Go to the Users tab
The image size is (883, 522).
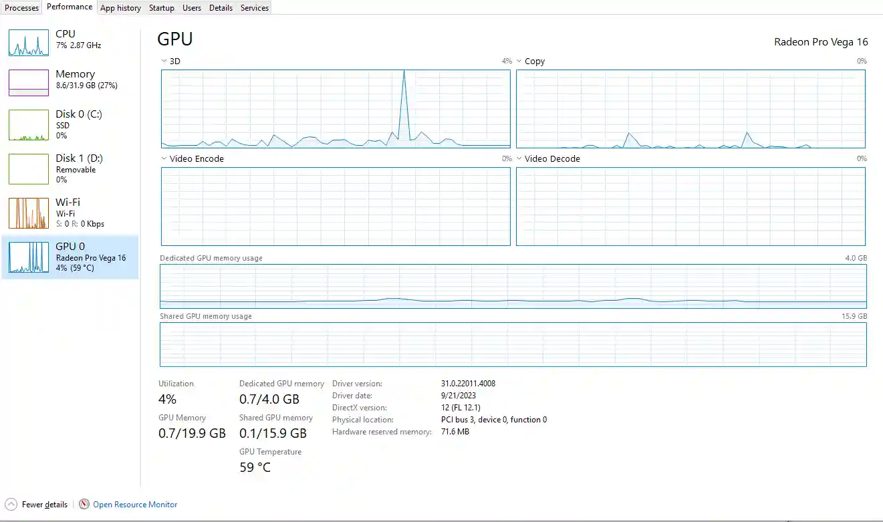coord(192,8)
